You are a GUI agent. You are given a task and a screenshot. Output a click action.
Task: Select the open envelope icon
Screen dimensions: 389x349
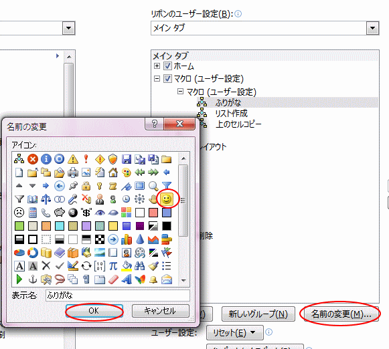point(167,279)
